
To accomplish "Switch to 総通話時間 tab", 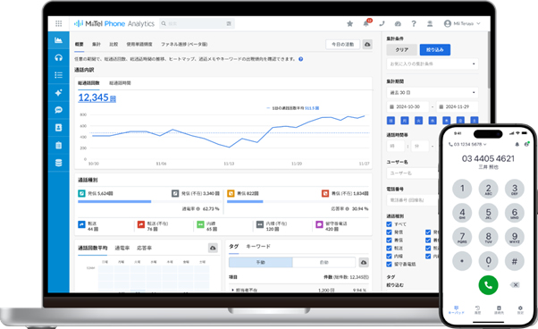I will tap(120, 83).
